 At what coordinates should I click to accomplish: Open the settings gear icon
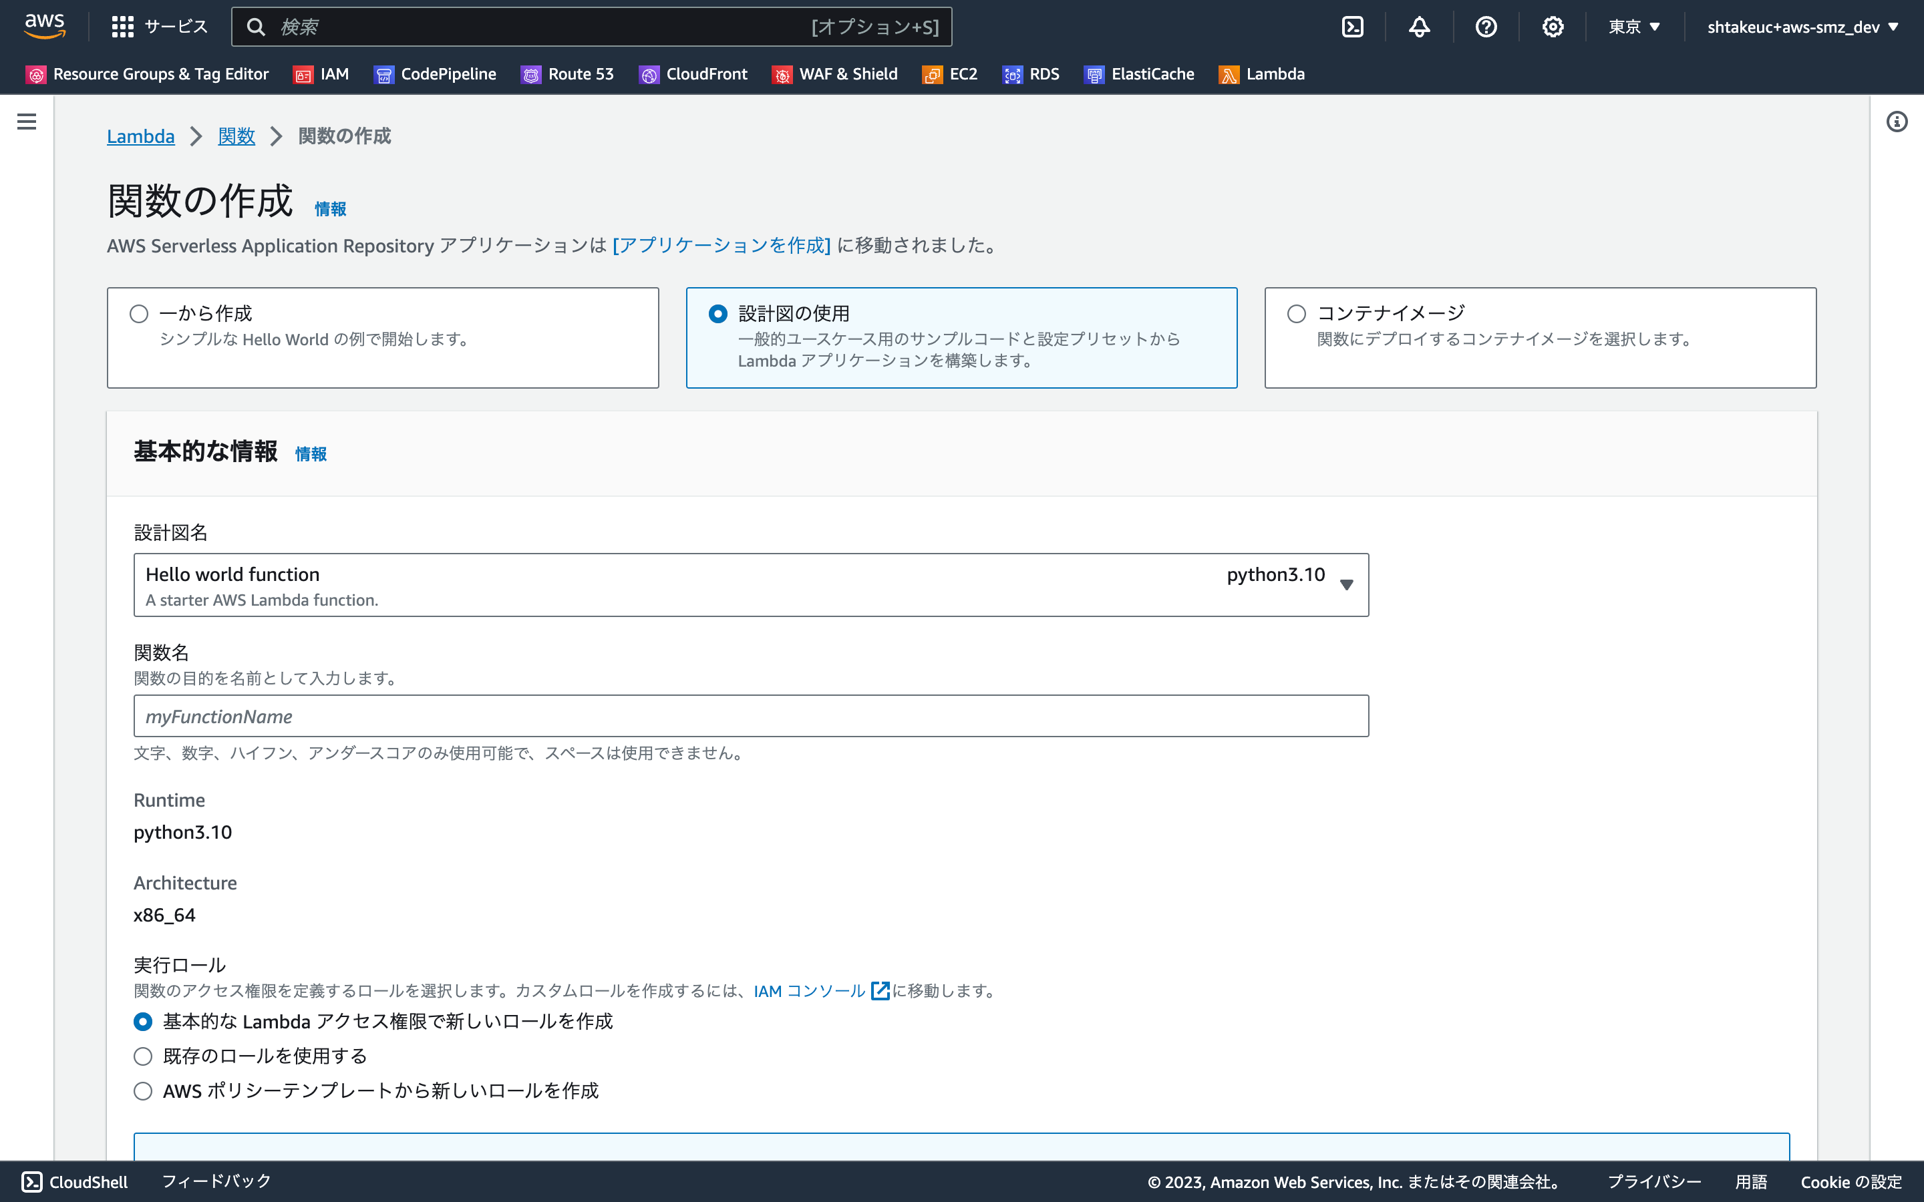[1553, 27]
